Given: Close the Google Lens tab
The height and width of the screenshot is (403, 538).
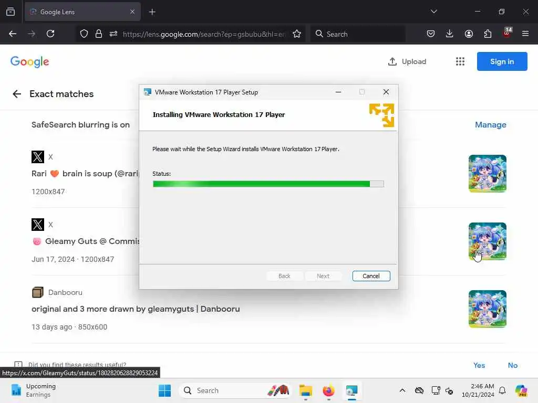Looking at the screenshot, I should (132, 12).
